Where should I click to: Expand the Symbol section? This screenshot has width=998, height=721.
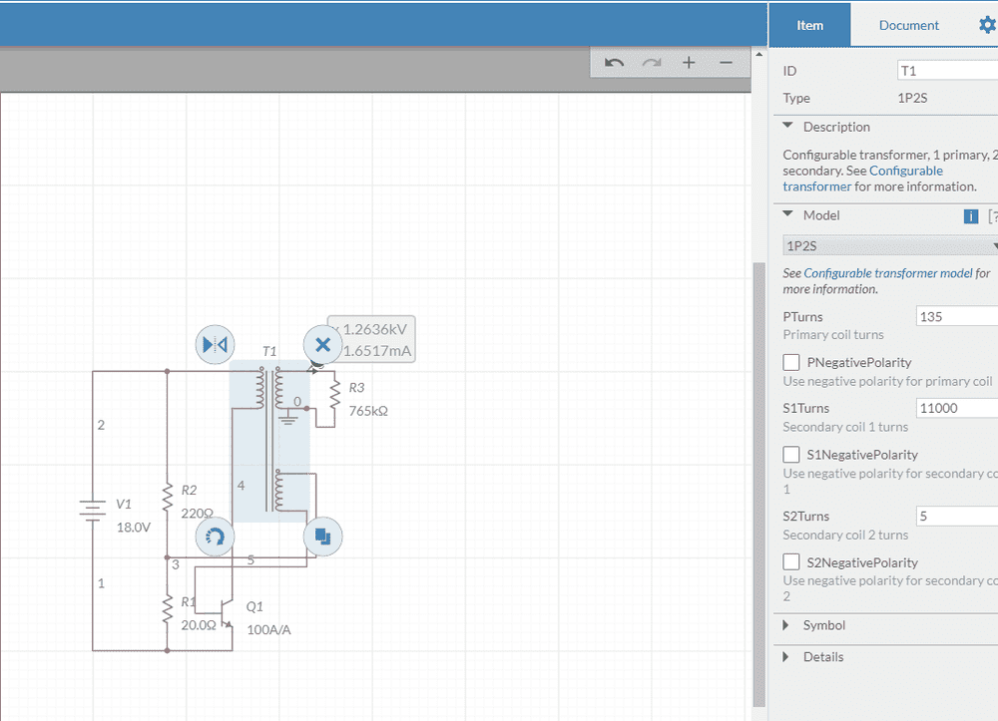(x=823, y=625)
